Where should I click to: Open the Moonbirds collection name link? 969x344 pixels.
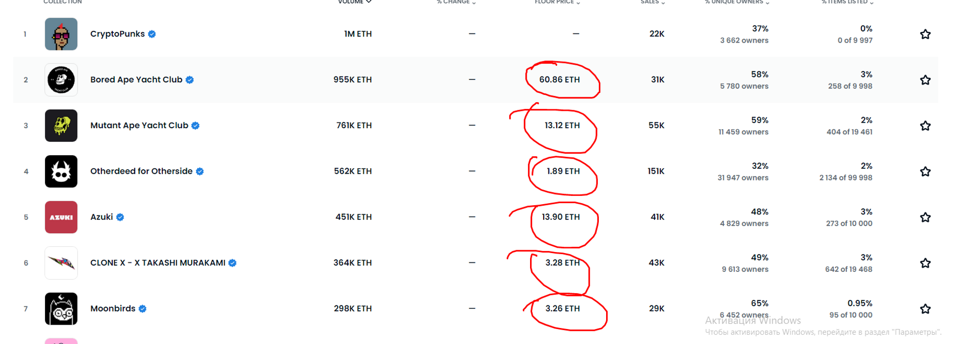pyautogui.click(x=113, y=309)
